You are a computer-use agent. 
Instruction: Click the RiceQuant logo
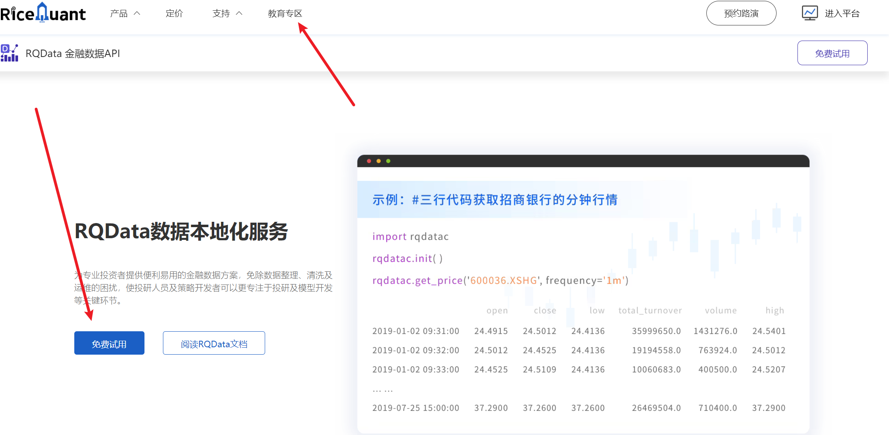(x=43, y=13)
